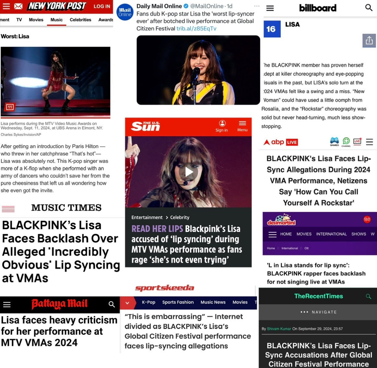The width and height of the screenshot is (377, 368).
Task: Click the Billboard logo
Action: pos(318,8)
